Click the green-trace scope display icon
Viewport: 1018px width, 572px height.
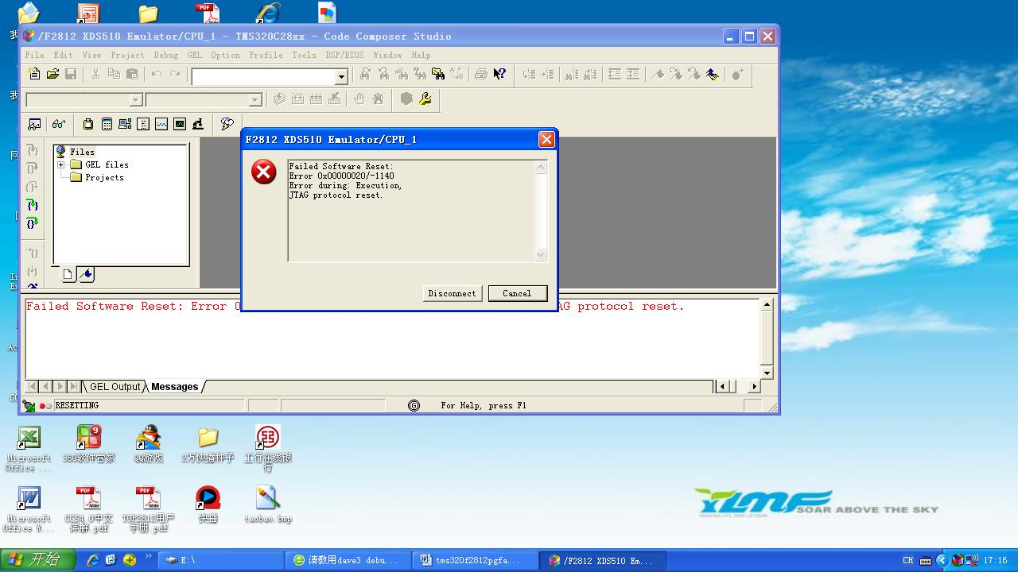[180, 124]
